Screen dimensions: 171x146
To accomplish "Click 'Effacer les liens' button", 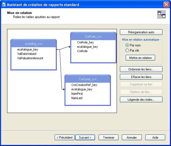I will pos(141,77).
